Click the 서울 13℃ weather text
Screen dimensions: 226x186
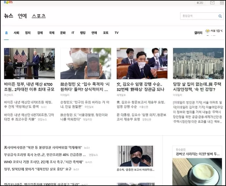click(x=217, y=31)
